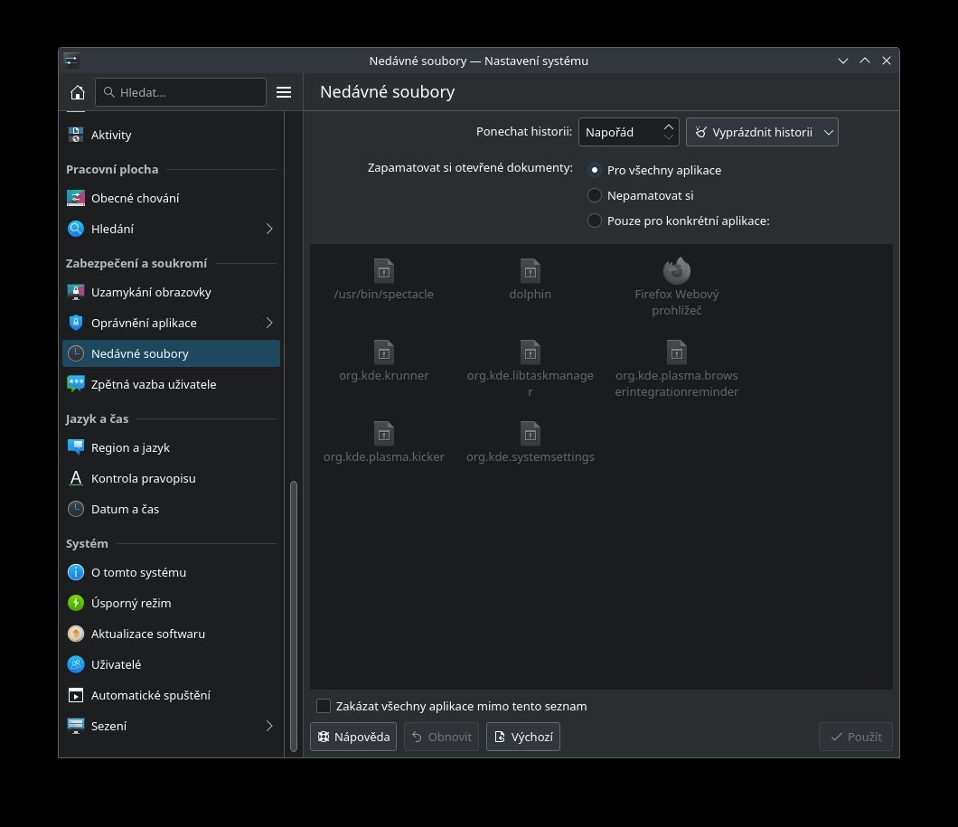This screenshot has height=827, width=958.
Task: Expand the Oprávnění aplikace submenu arrow
Action: 268,323
